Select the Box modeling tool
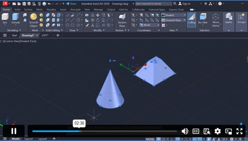The height and width of the screenshot is (141, 248). point(5,18)
